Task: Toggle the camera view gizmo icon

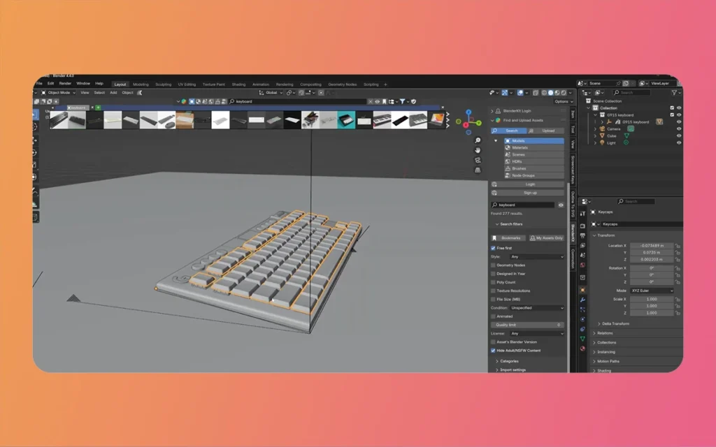Action: [478, 160]
